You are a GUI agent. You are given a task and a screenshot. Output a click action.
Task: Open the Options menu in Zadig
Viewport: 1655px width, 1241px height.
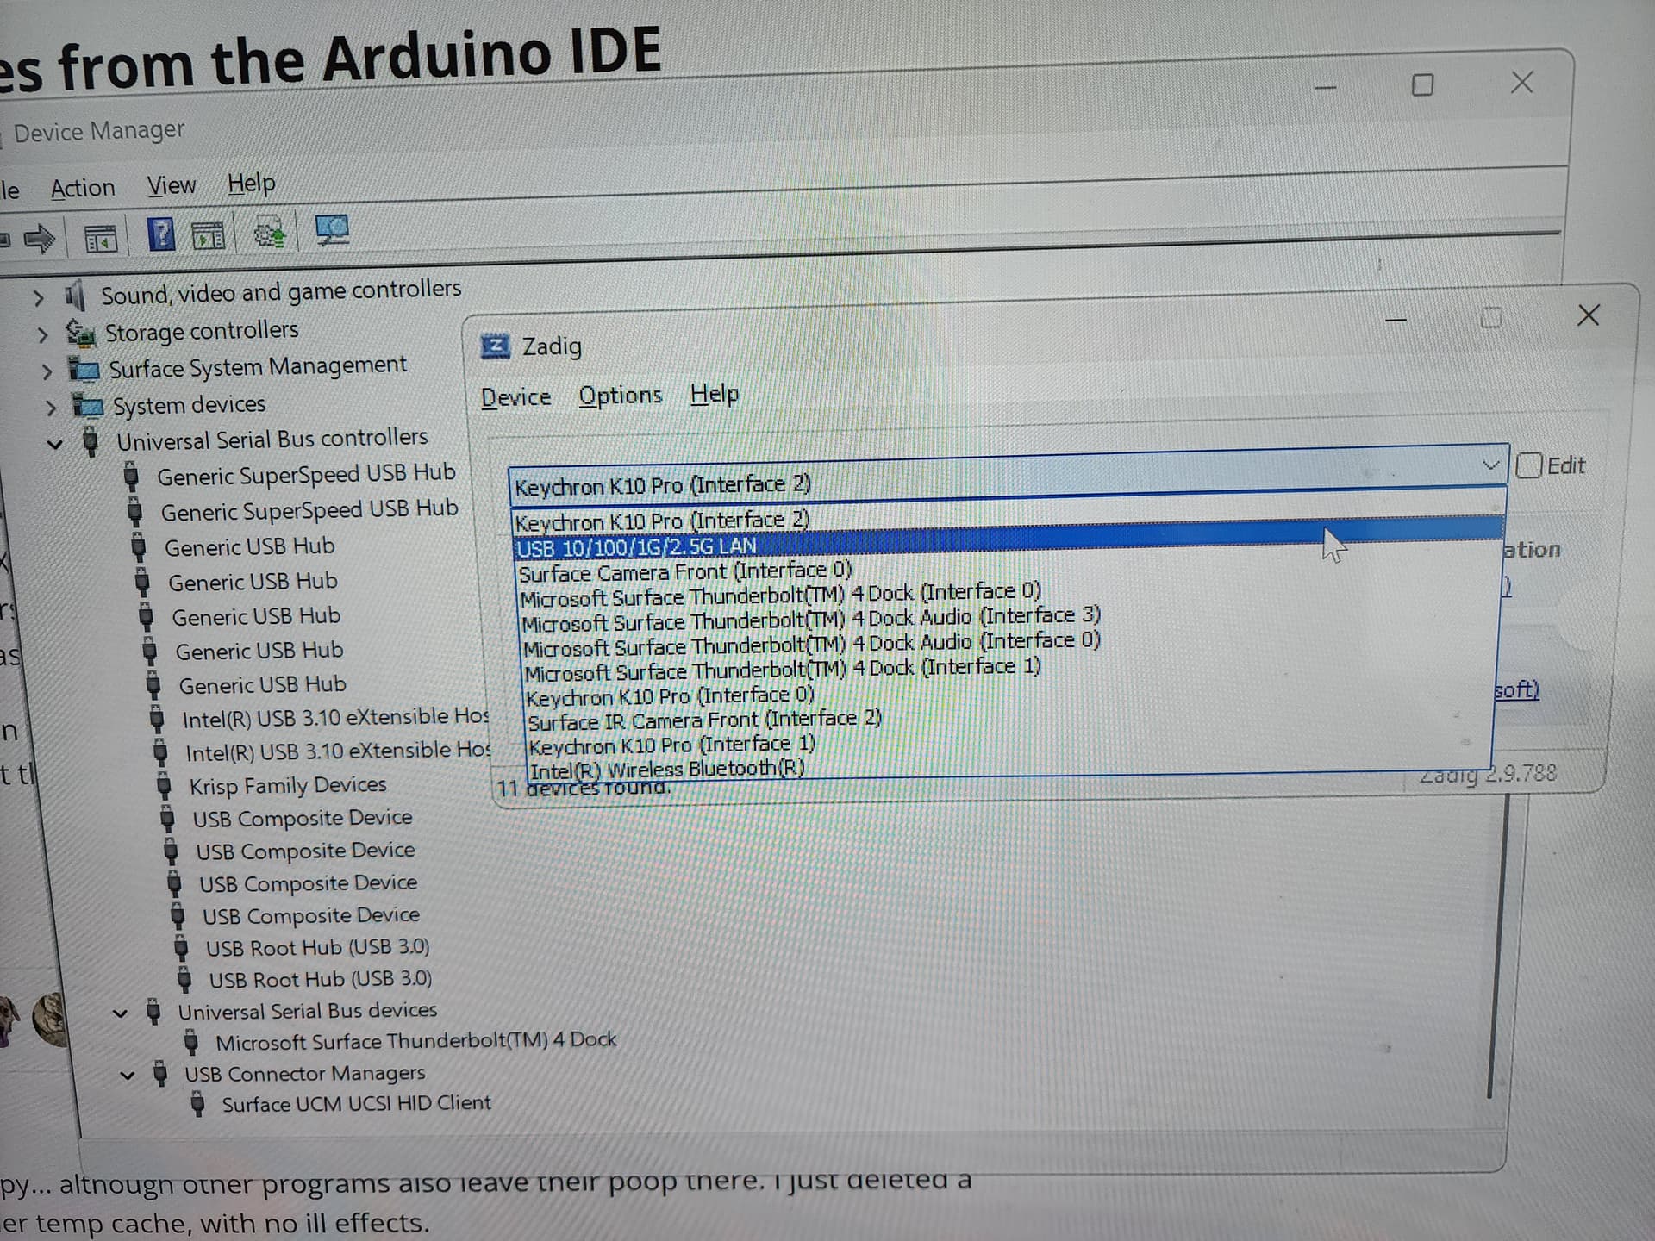620,396
